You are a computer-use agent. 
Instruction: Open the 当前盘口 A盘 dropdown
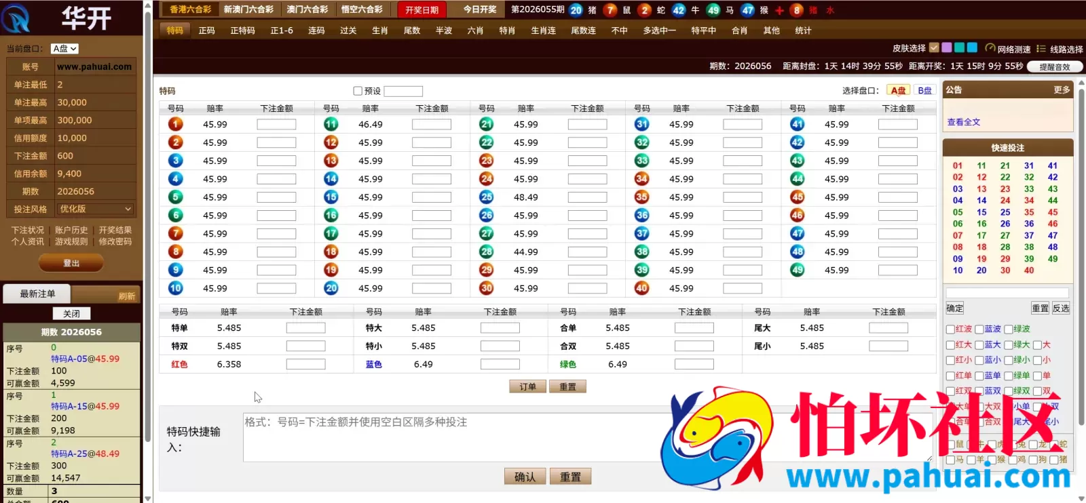coord(64,49)
